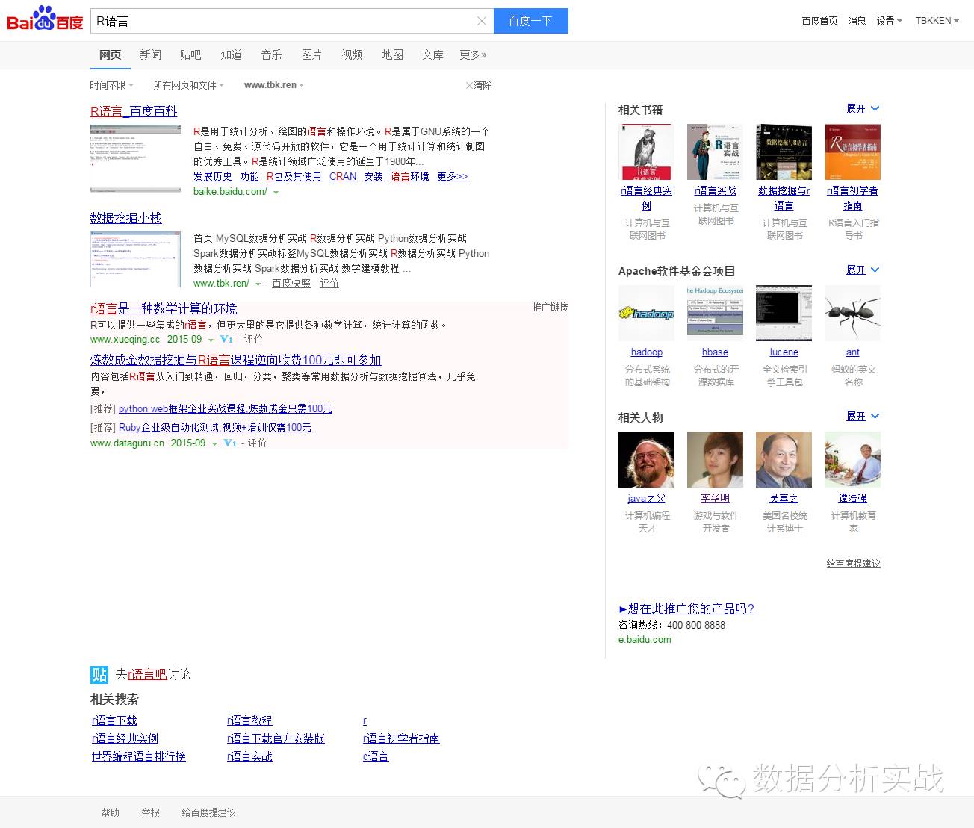
Task: Click the footer 帮助 link
Action: 111,812
